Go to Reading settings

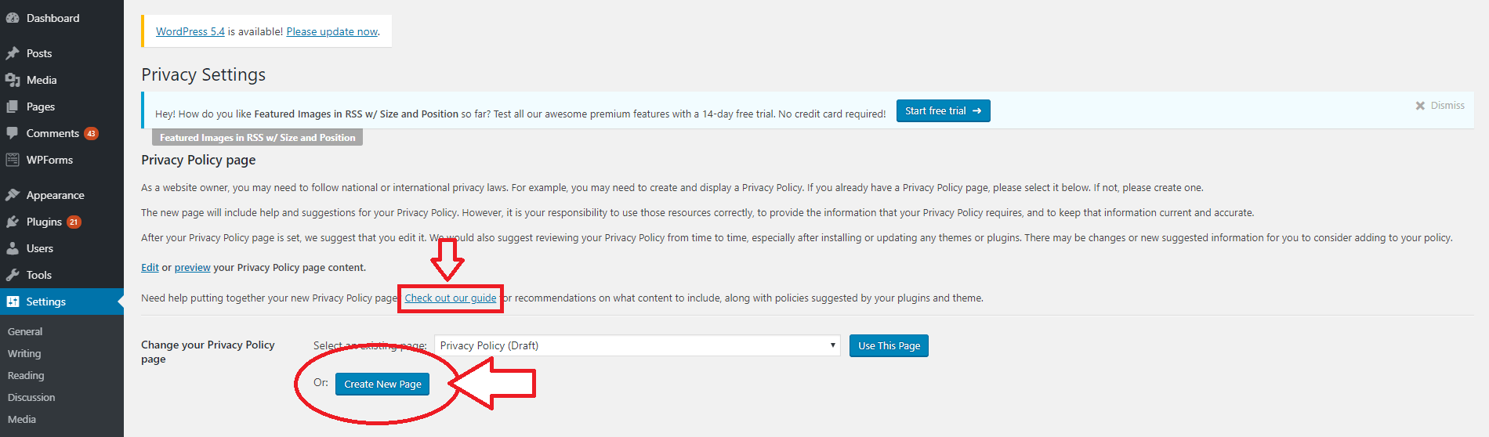point(26,375)
